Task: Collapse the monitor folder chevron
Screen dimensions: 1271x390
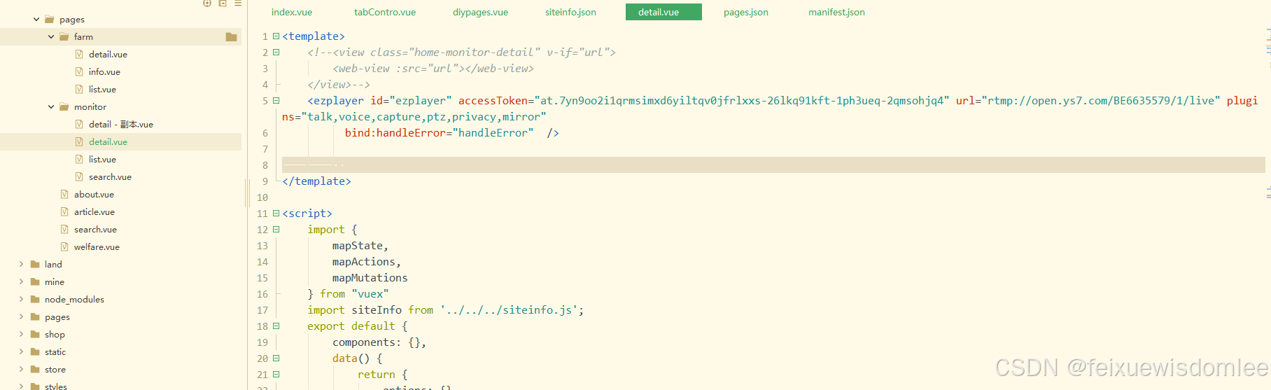Action: coord(51,107)
